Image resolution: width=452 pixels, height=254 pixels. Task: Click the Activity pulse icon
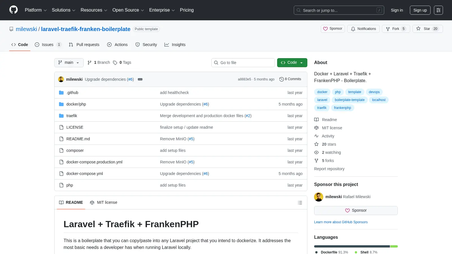[316, 136]
